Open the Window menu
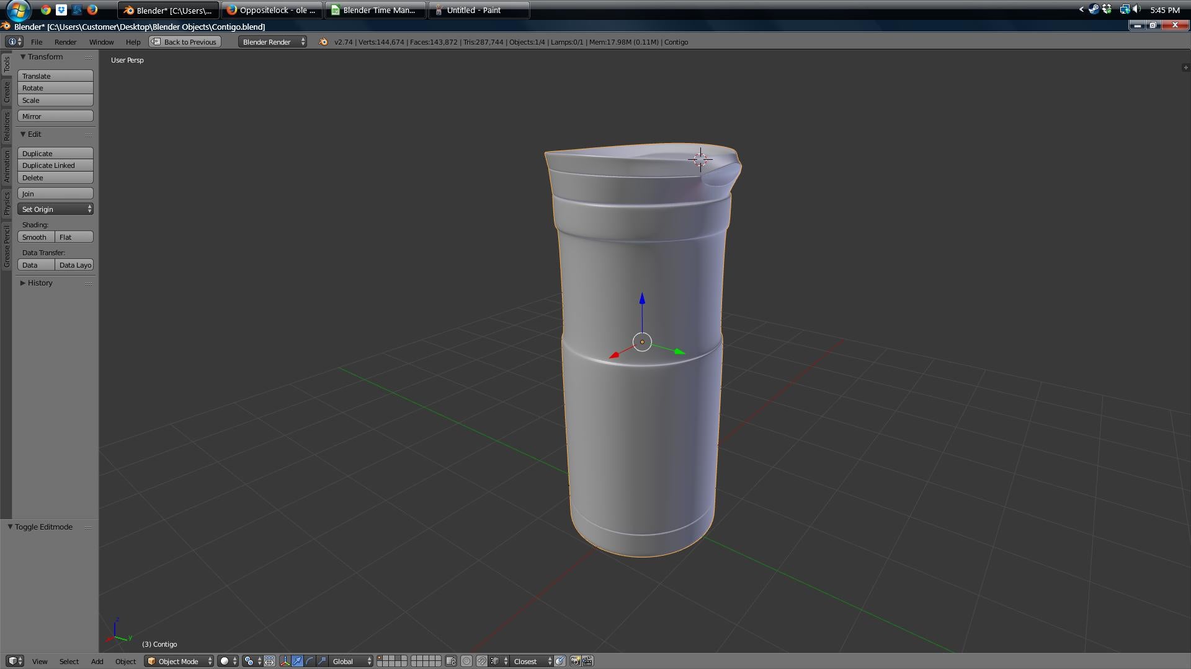1191x669 pixels. (x=101, y=42)
